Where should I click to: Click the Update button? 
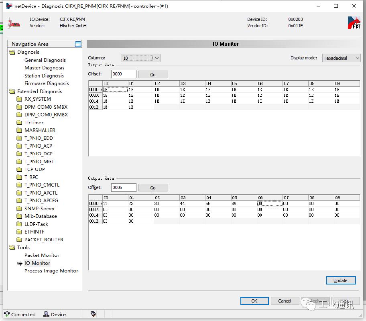click(341, 280)
